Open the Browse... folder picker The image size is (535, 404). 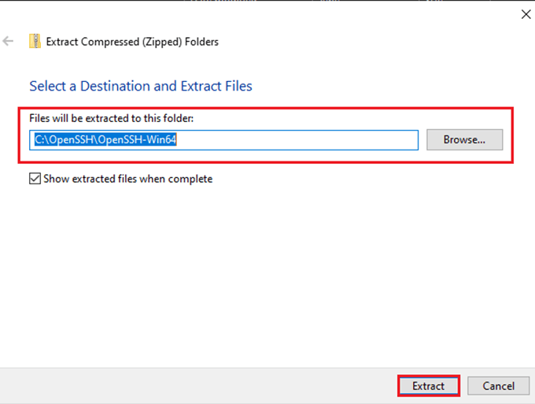[x=464, y=139]
